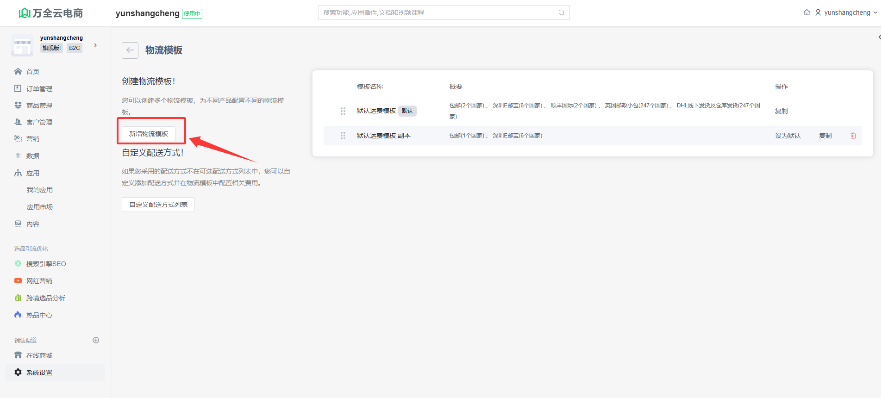Open 自定义配送方式列表 button
Viewport: 881px width, 398px height.
158,205
